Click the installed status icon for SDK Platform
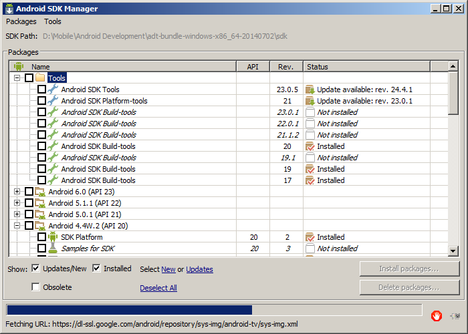468x334 pixels. point(310,237)
